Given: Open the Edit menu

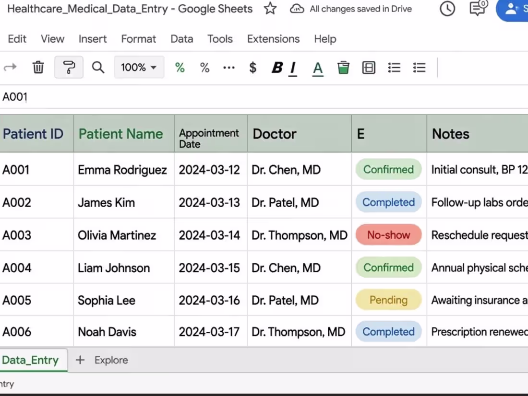Looking at the screenshot, I should pyautogui.click(x=17, y=39).
